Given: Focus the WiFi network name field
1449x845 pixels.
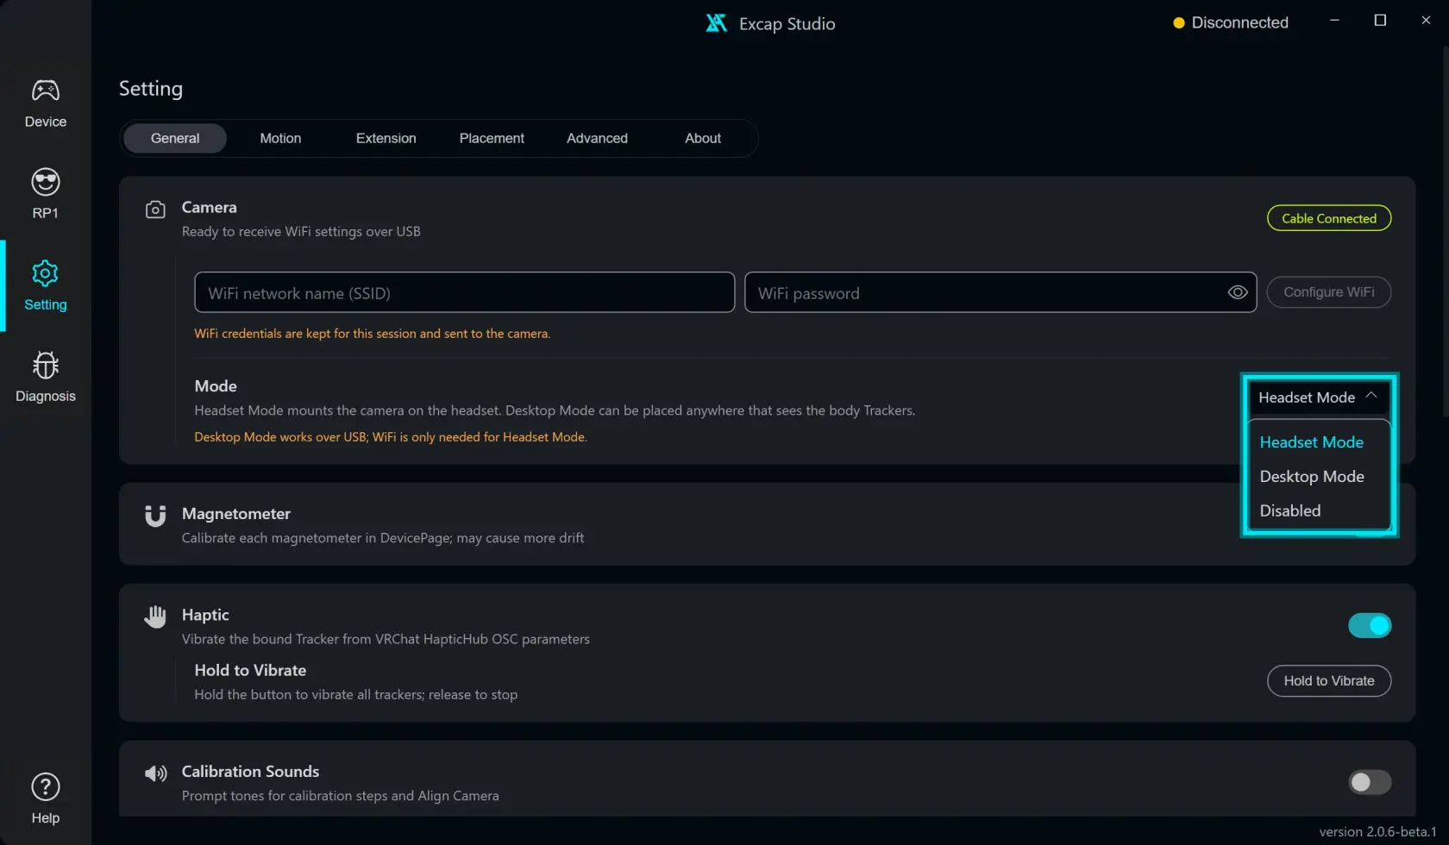Looking at the screenshot, I should tap(465, 292).
